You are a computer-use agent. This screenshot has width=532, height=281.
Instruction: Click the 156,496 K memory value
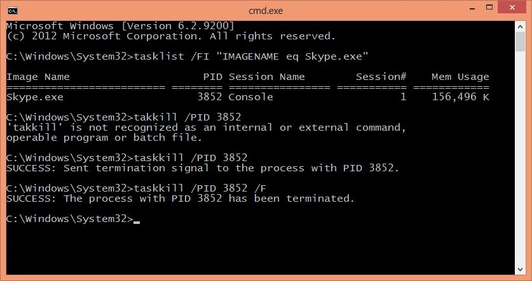click(460, 98)
